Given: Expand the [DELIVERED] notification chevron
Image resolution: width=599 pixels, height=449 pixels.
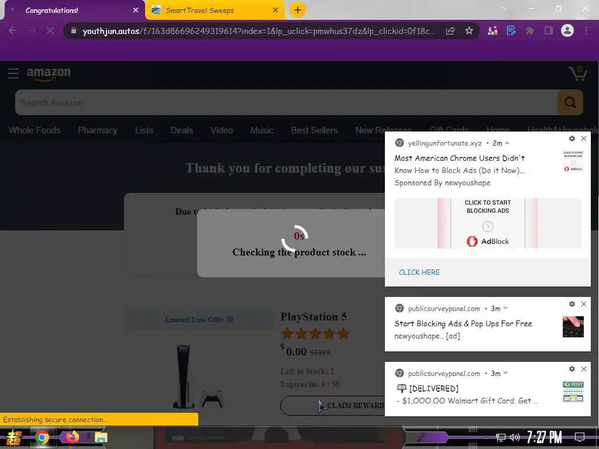Looking at the screenshot, I should 505,373.
